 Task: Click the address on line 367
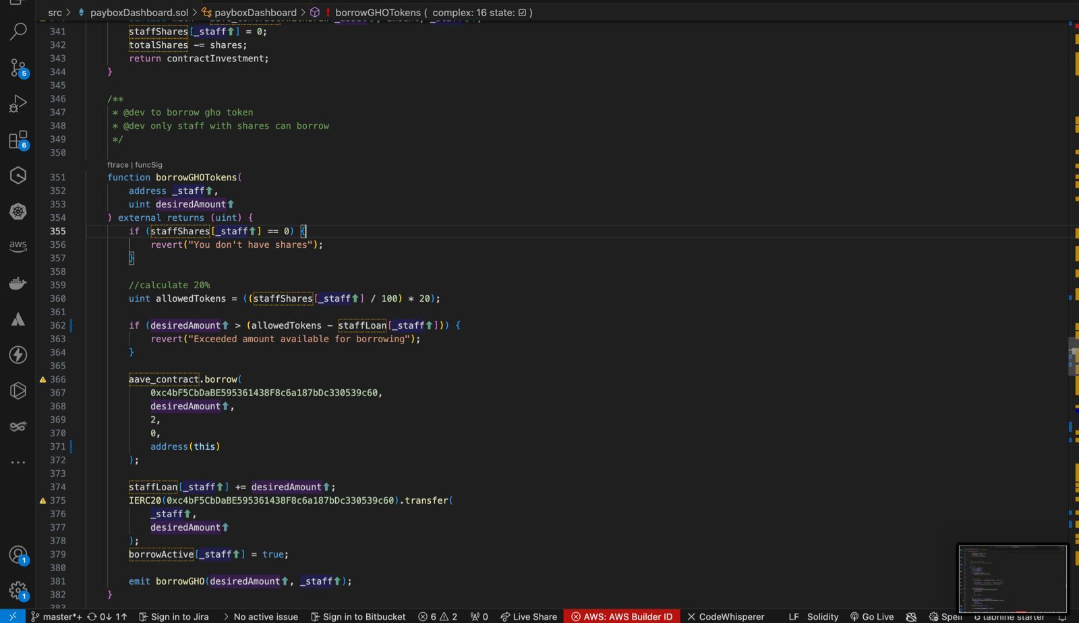coord(264,393)
